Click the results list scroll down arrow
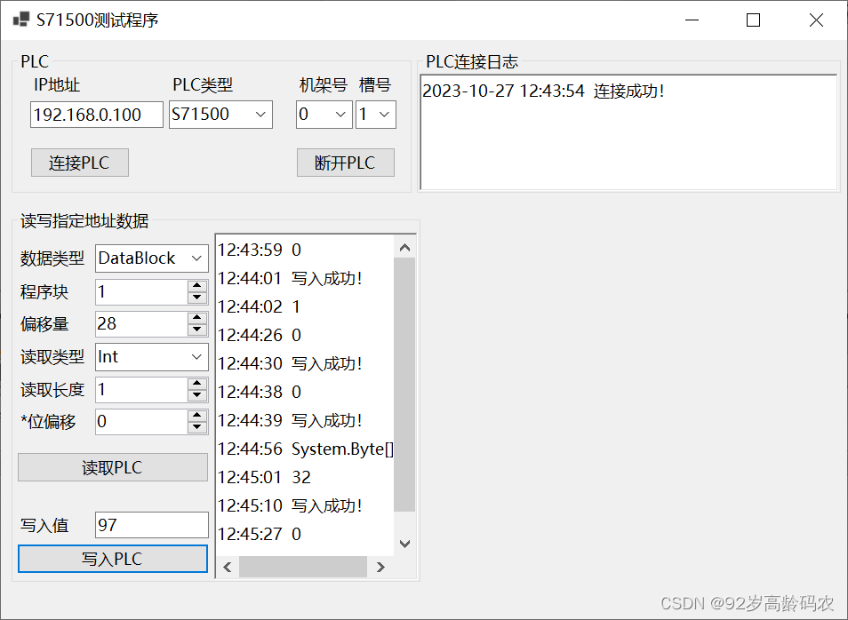This screenshot has width=848, height=620. (x=404, y=544)
